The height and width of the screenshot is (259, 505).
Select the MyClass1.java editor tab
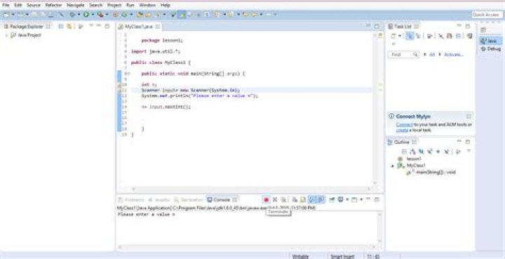pos(139,27)
